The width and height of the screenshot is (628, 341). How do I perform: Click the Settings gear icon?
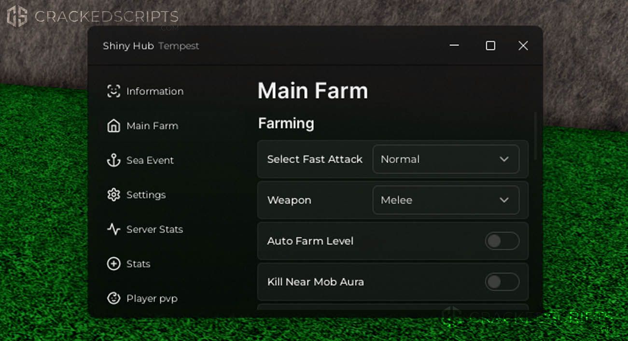113,195
